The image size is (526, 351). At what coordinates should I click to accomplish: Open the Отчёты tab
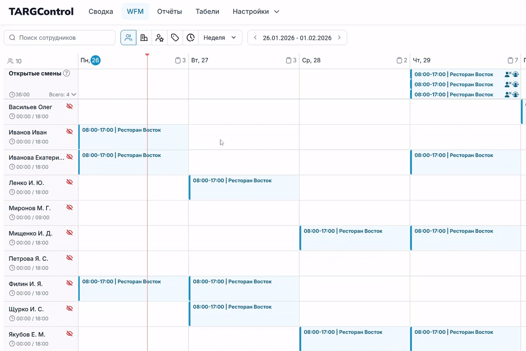169,11
